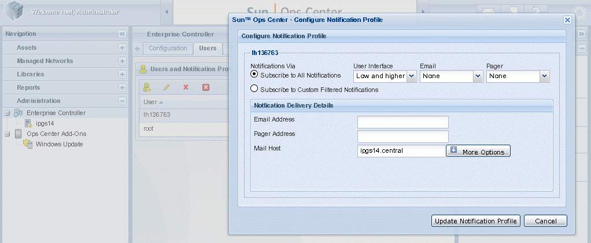Image resolution: width=591 pixels, height=243 pixels.
Task: Select Ops Center Add-Ons tree item
Action: 57,134
